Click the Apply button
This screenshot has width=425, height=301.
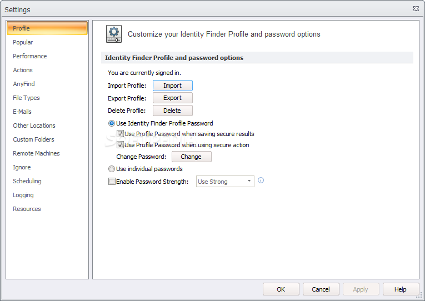[x=361, y=289]
